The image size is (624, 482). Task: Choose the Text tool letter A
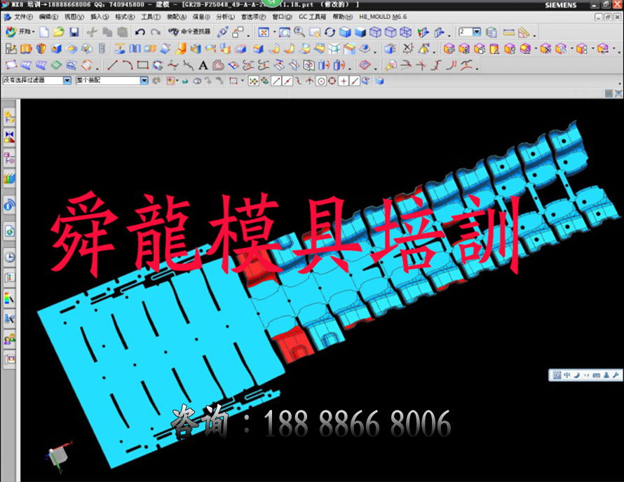tap(203, 65)
